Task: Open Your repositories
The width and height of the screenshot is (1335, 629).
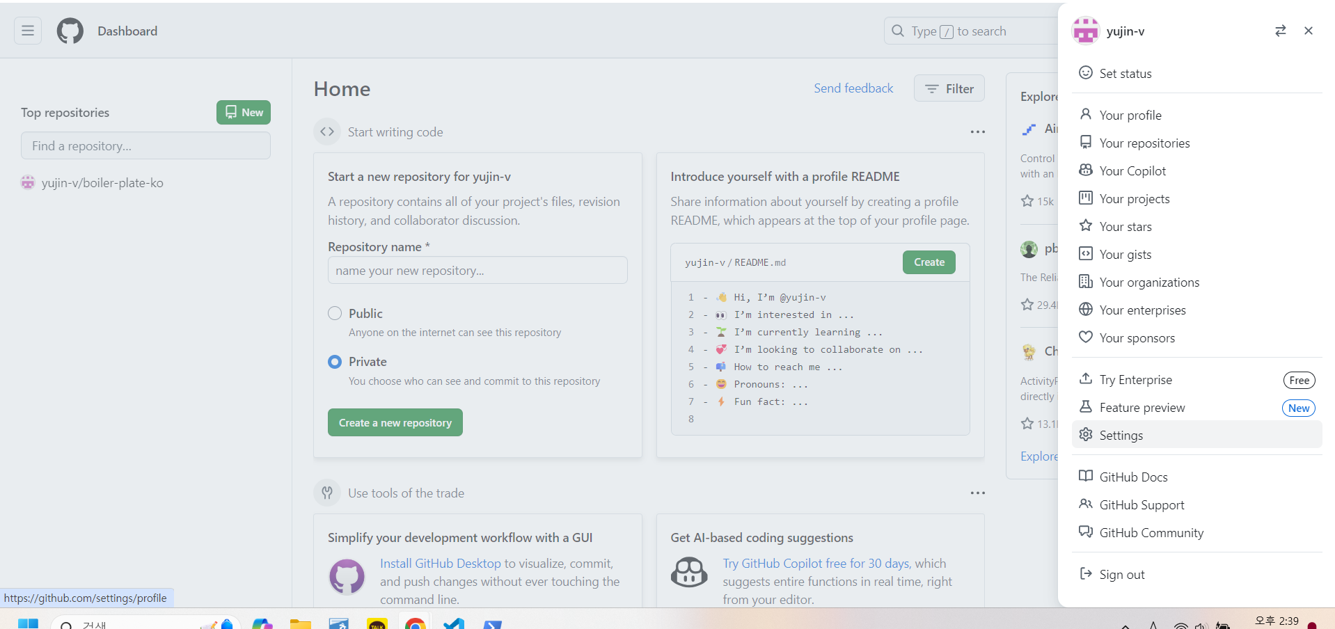Action: [x=1196, y=143]
